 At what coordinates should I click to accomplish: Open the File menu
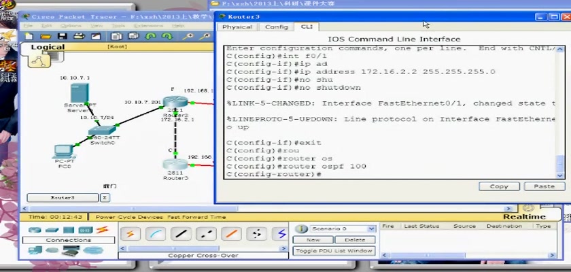[28, 26]
